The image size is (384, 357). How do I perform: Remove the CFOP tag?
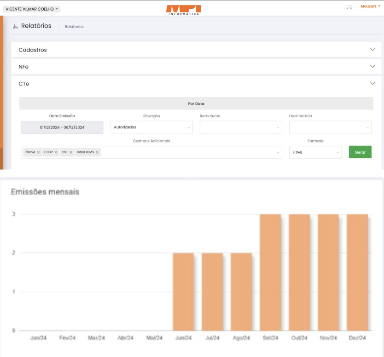pos(56,152)
